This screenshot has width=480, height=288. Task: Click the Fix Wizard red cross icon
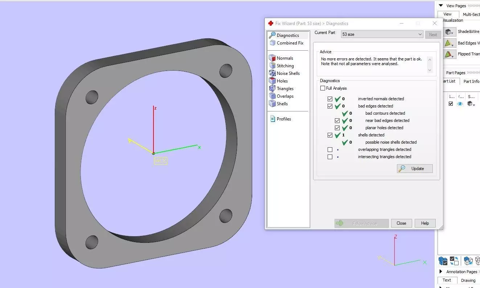271,24
